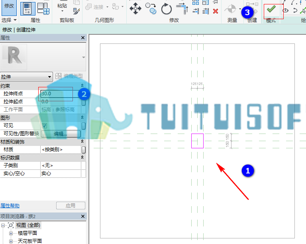
Task: Expand the 楼层平面 tree node
Action: (x=11, y=233)
